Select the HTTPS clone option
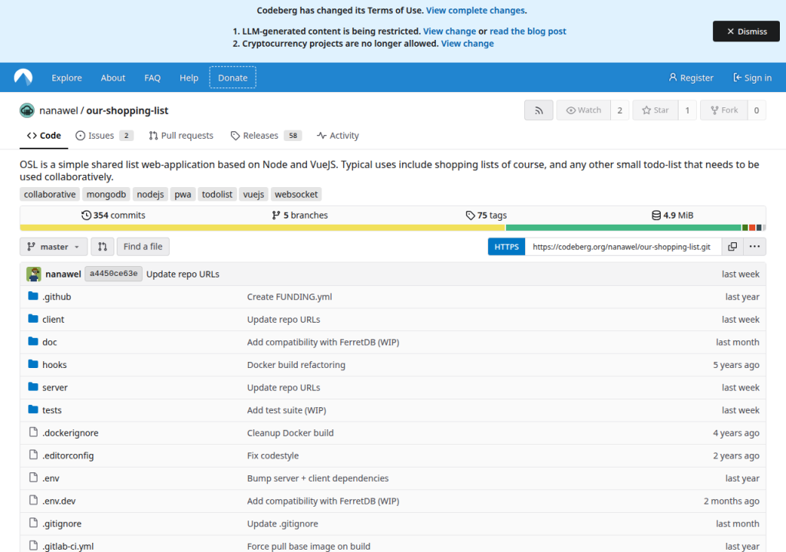Viewport: 786px width, 552px height. point(507,246)
